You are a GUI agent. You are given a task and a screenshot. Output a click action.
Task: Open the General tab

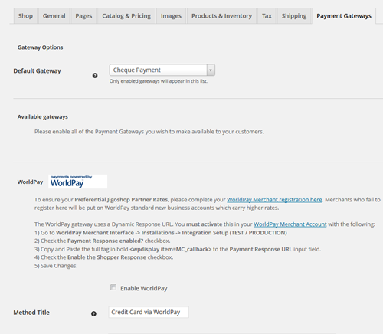click(54, 16)
